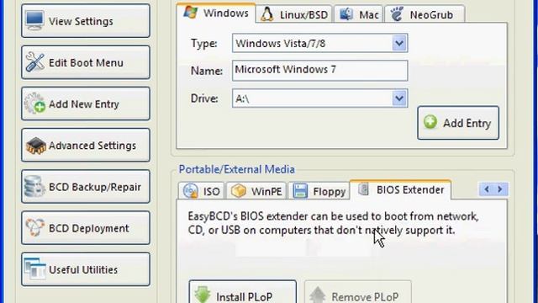This screenshot has height=303, width=538.
Task: Click the Drive: label
Action: [x=204, y=98]
